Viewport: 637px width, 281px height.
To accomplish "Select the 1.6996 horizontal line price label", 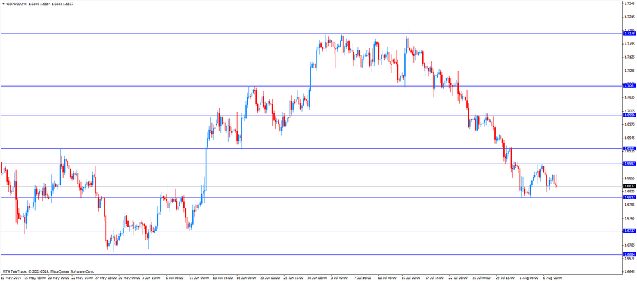I will coord(629,115).
